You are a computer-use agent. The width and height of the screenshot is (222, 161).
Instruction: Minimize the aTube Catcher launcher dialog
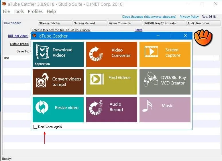158,36
